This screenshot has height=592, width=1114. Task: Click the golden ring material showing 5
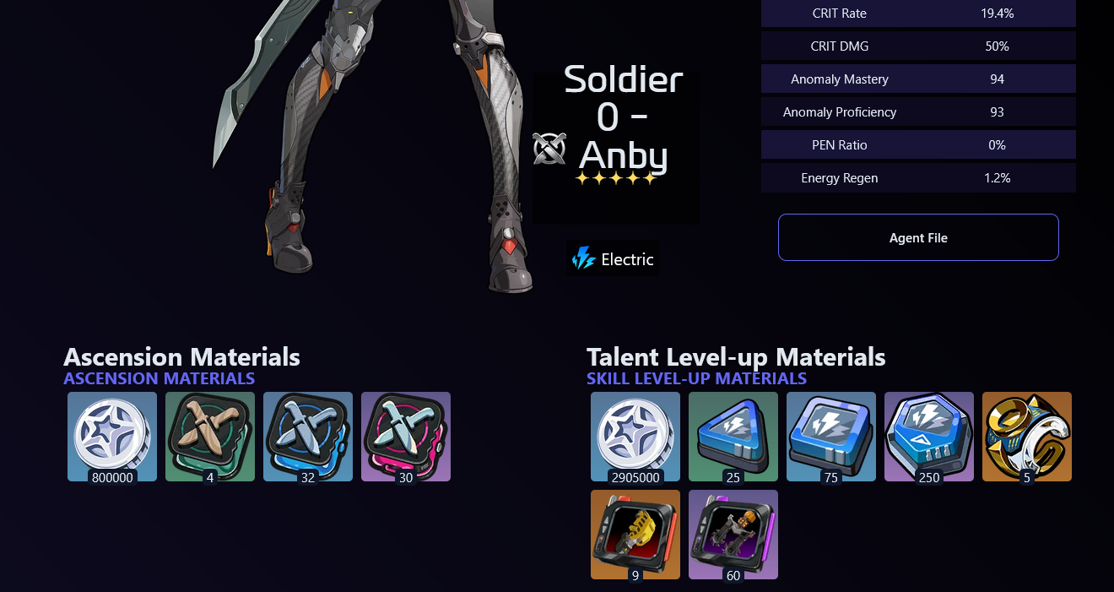[x=1027, y=437]
